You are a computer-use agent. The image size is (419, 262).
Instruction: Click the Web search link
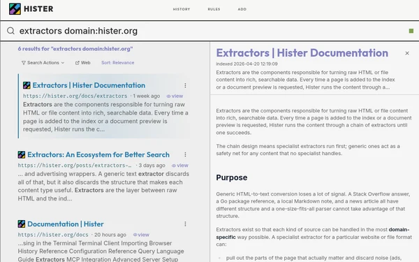83,63
